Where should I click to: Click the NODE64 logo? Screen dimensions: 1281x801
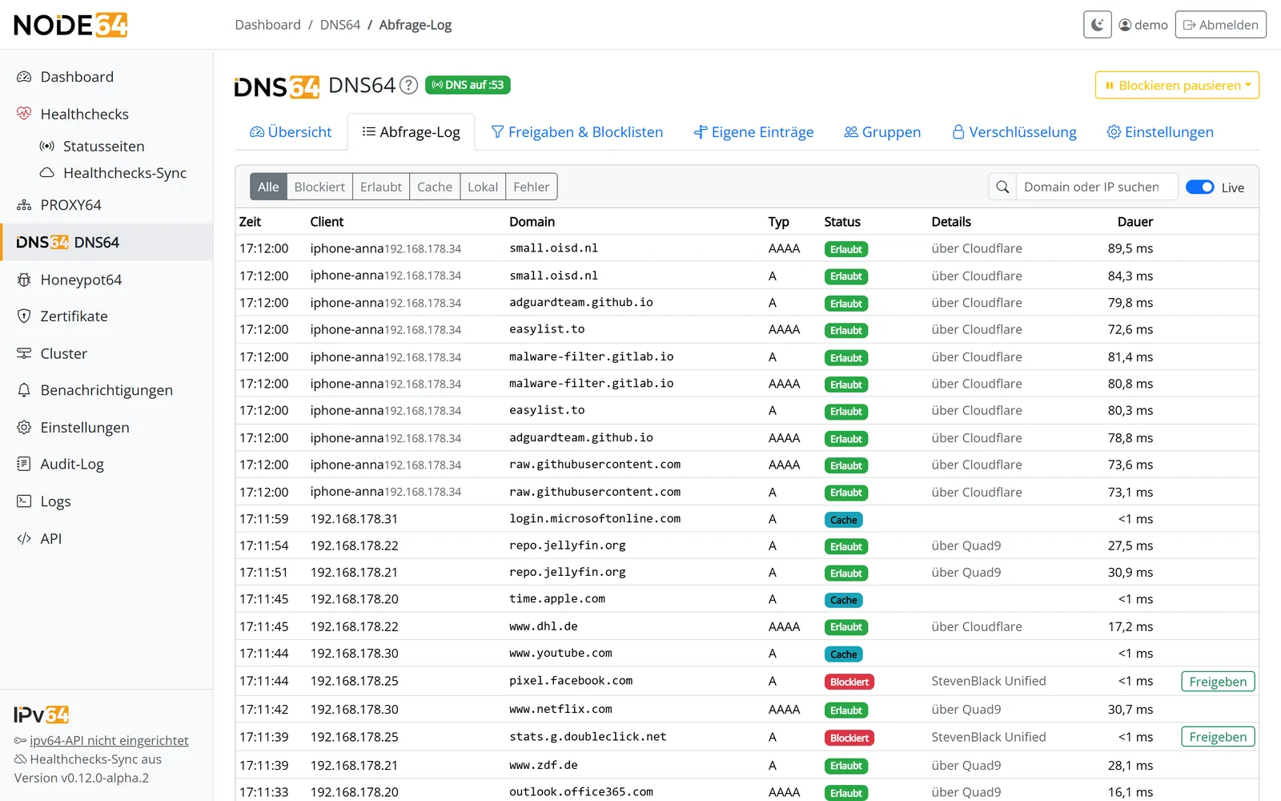(x=70, y=25)
